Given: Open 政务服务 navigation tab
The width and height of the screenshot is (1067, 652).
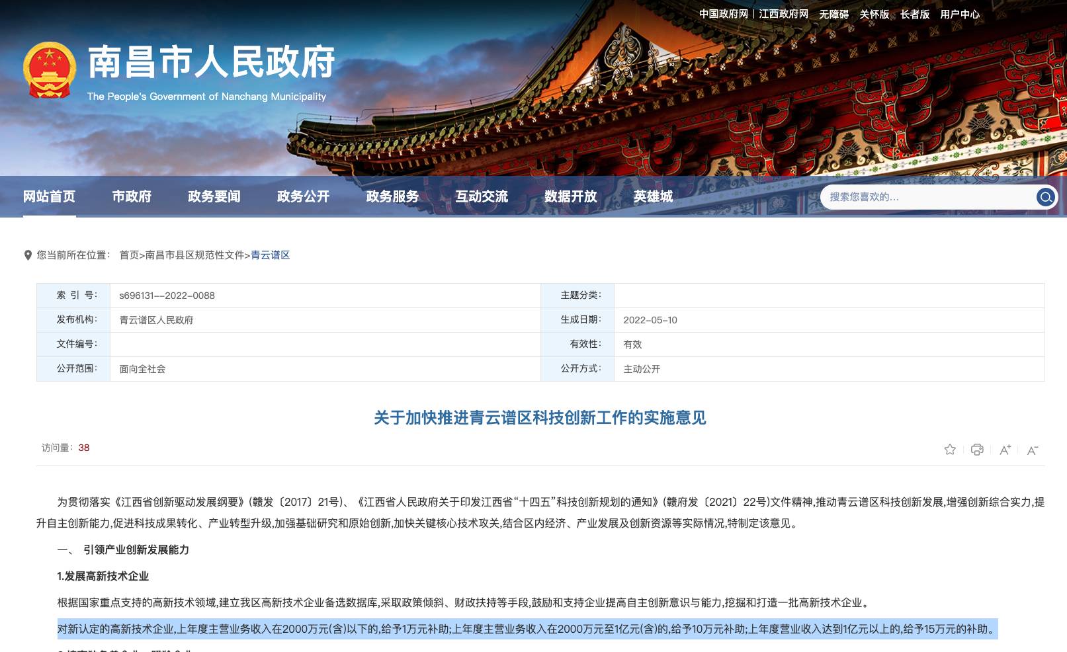Looking at the screenshot, I should coord(392,196).
